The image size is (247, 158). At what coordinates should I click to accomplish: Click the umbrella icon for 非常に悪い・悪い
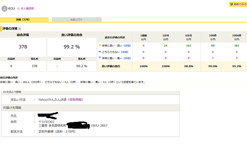(100, 58)
